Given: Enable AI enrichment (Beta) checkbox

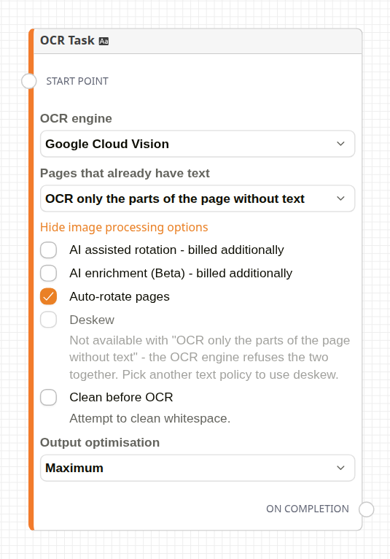Looking at the screenshot, I should click(48, 273).
